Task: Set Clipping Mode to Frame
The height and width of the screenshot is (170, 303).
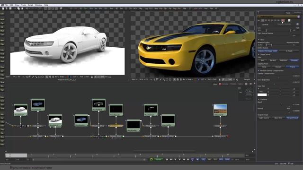Action: pyautogui.click(x=293, y=67)
